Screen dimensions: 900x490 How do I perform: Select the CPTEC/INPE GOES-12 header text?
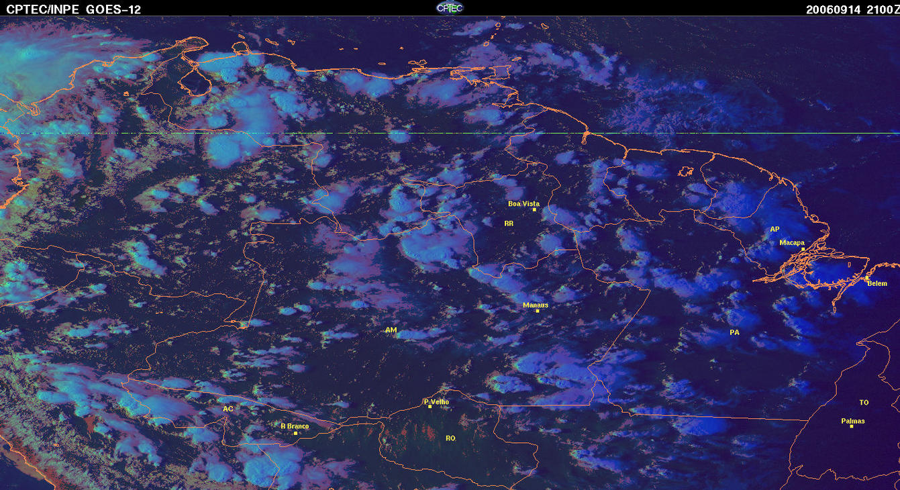tap(74, 9)
